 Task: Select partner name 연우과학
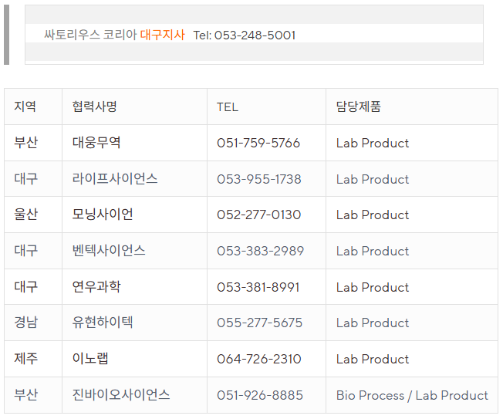pos(96,286)
